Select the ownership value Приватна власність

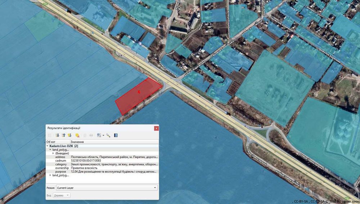[x=84, y=168]
